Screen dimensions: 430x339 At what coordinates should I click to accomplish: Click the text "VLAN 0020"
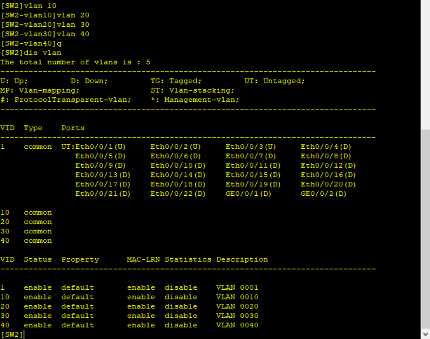[x=237, y=306]
